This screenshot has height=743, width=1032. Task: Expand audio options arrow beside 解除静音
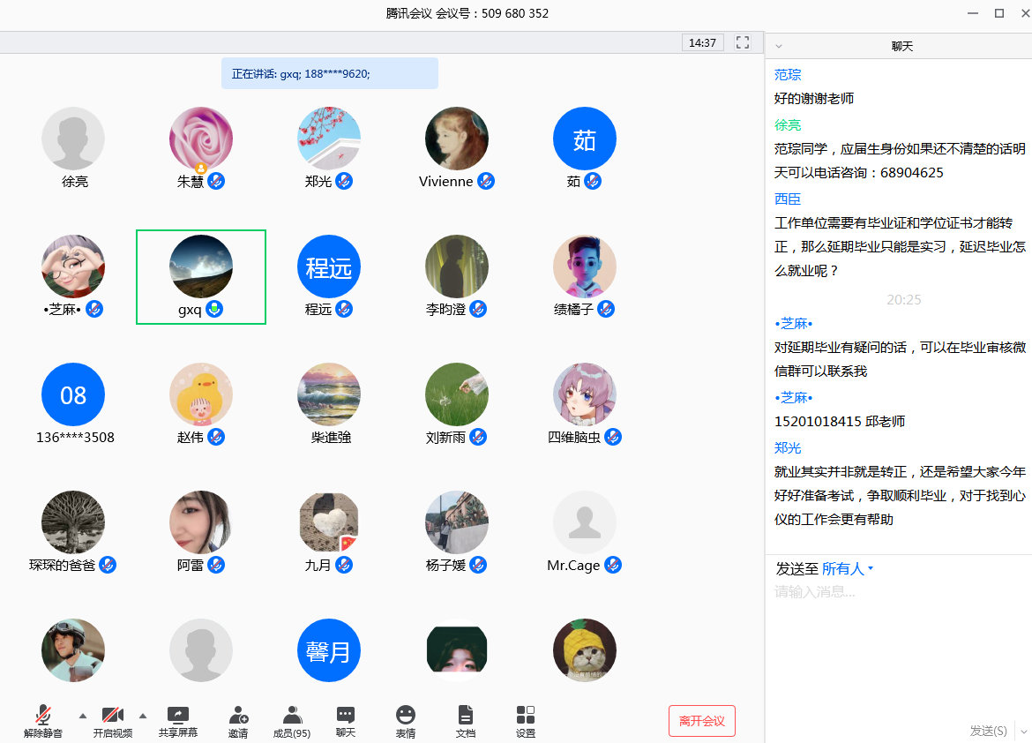click(x=83, y=716)
